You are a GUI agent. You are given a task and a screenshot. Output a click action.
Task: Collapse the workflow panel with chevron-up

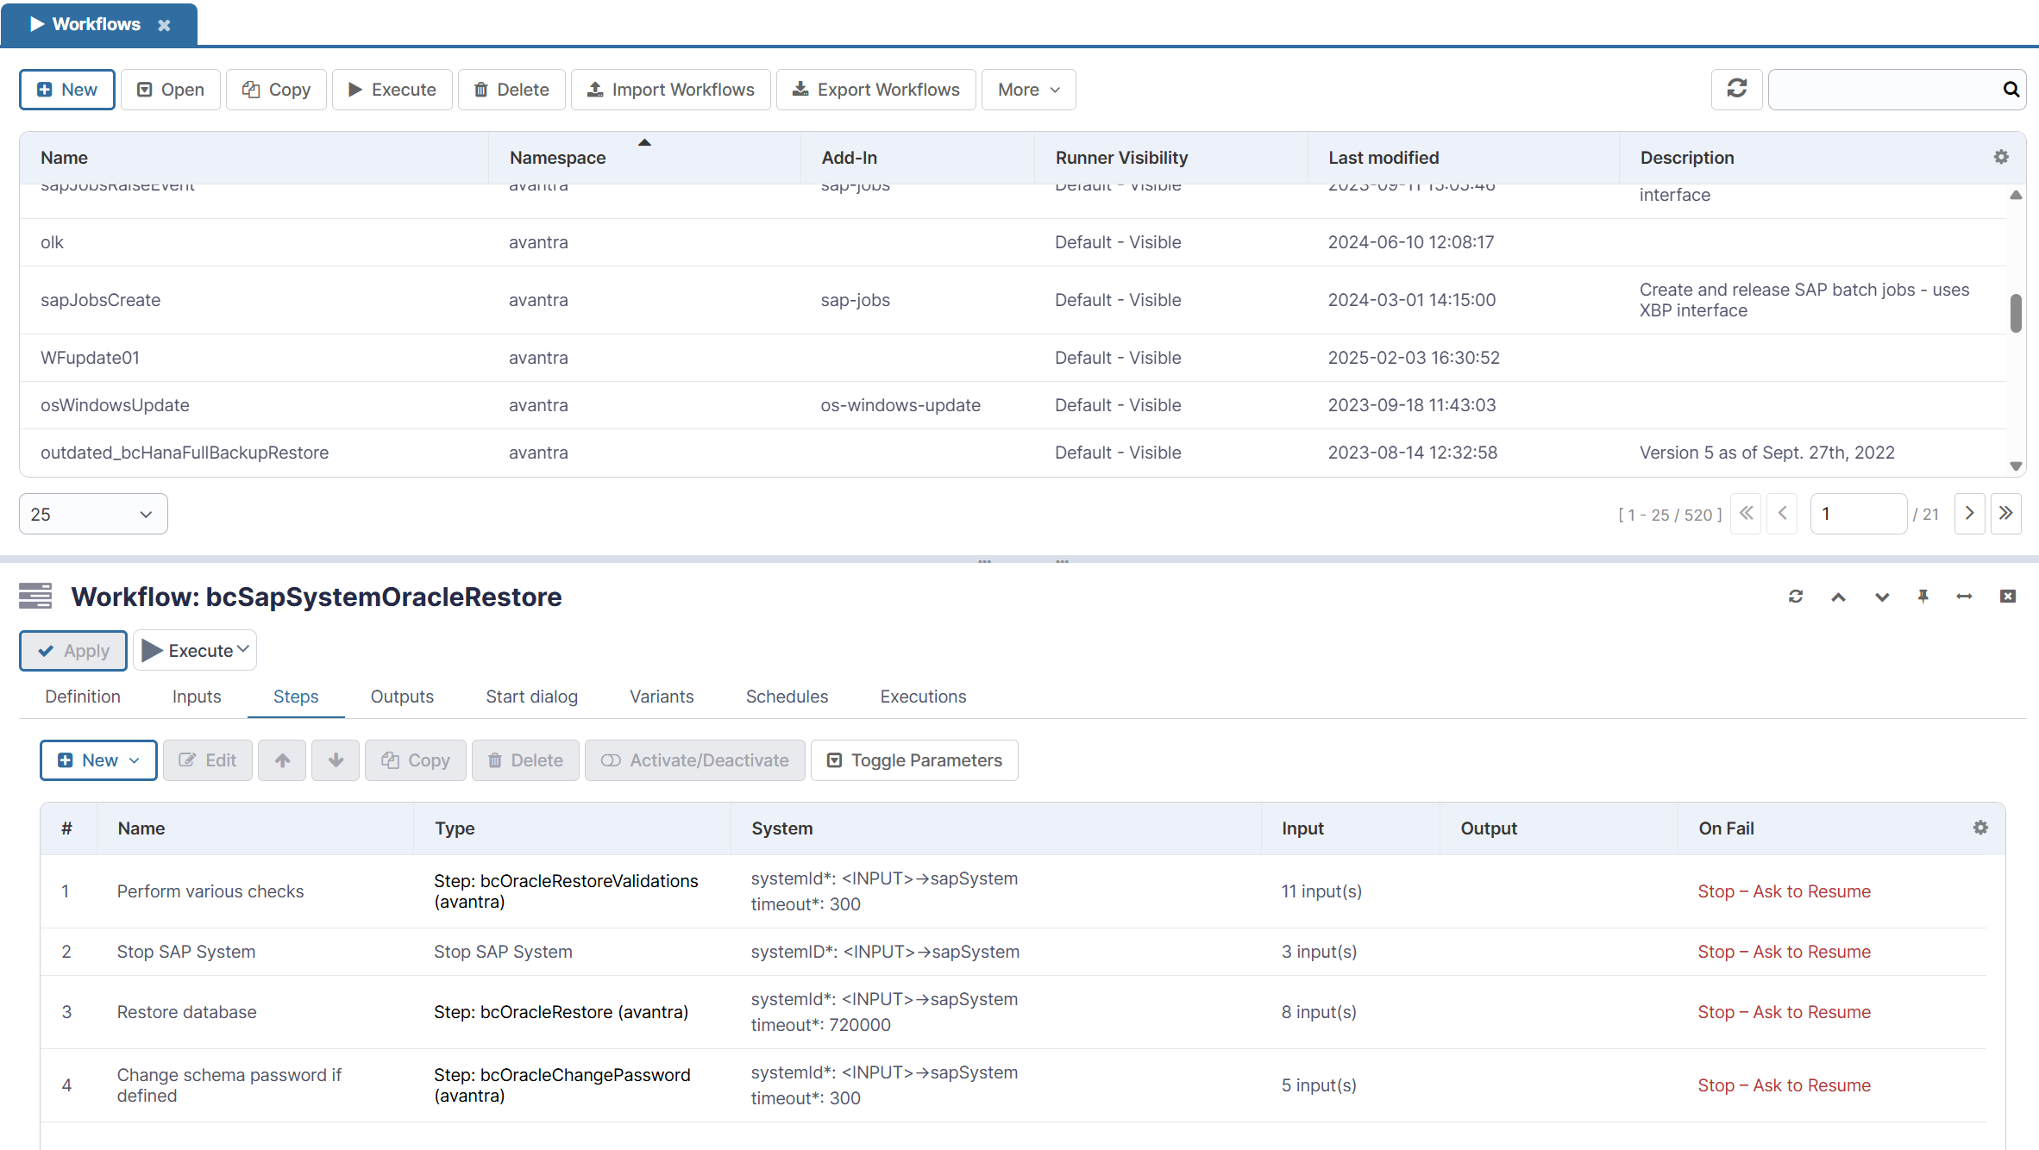coord(1838,596)
